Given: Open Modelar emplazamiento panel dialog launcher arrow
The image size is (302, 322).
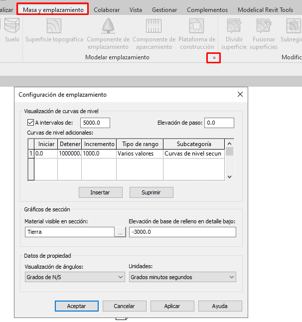Looking at the screenshot, I should pos(214,58).
